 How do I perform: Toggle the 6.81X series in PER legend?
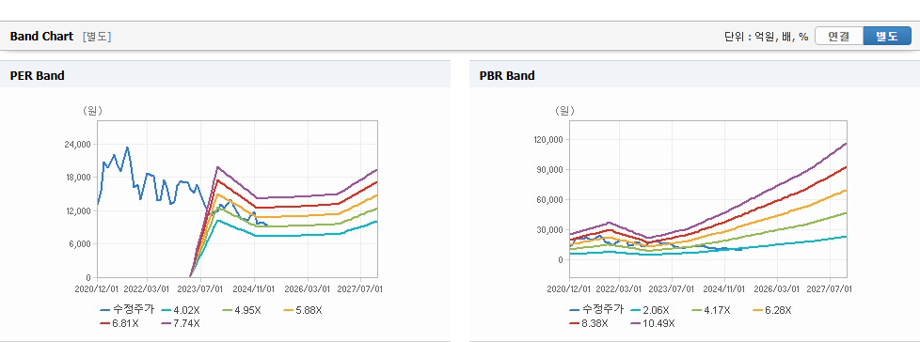click(x=120, y=322)
